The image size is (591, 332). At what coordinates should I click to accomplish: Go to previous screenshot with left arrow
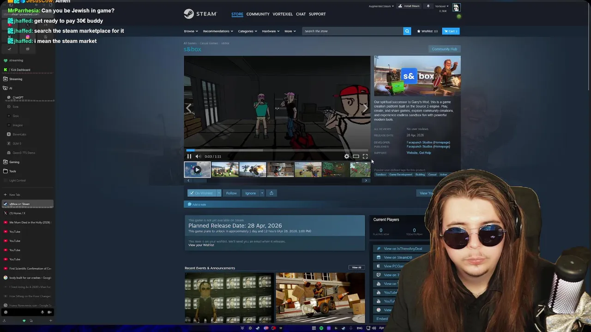tap(188, 108)
